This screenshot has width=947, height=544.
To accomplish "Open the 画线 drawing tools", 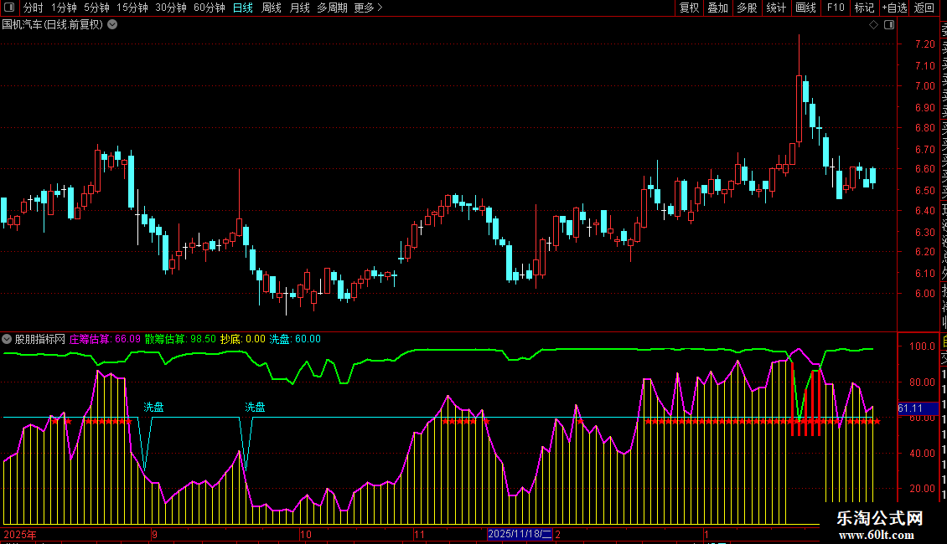I will pyautogui.click(x=805, y=8).
